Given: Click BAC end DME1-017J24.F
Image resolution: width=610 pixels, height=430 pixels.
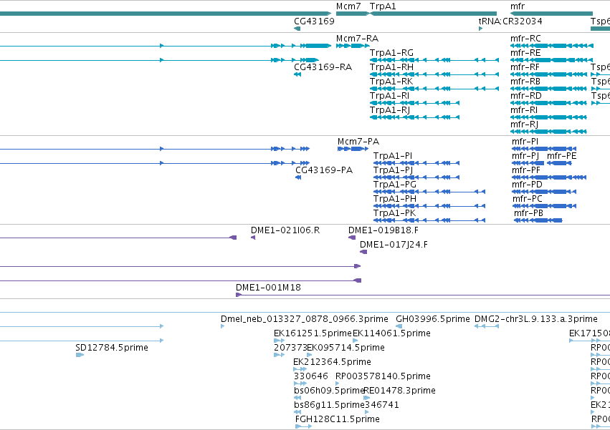Looking at the screenshot, I should pos(394,245).
